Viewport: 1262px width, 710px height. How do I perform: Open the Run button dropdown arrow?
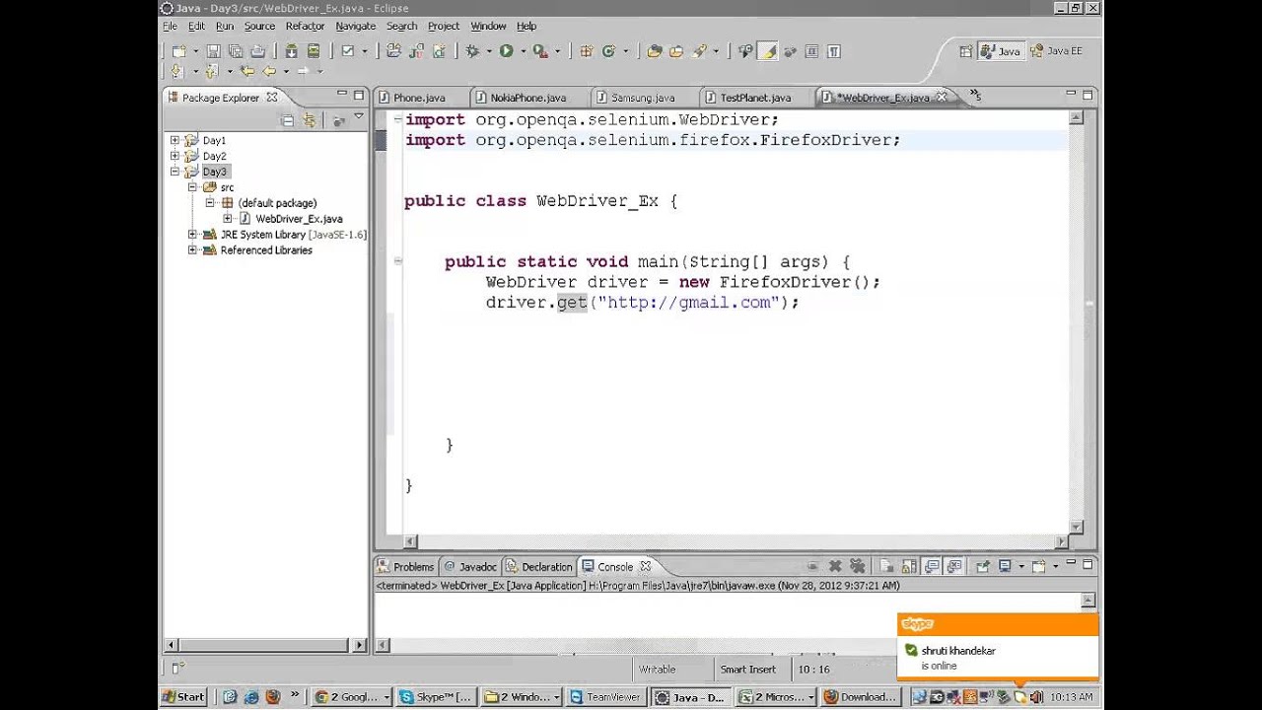pyautogui.click(x=523, y=51)
